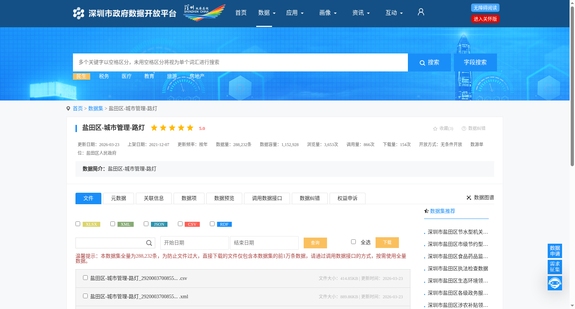Click the main keyword search input

pos(240,62)
